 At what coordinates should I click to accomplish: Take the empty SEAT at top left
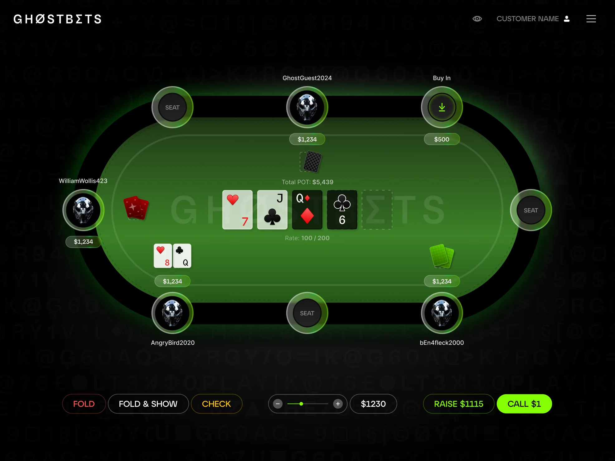[x=172, y=107]
